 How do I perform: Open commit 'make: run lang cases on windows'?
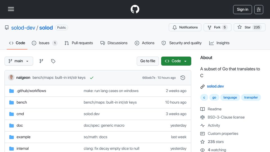111,91
